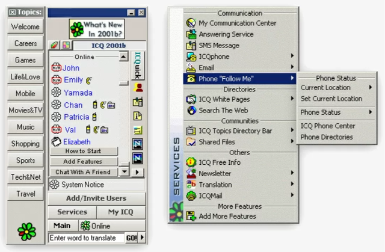Viewport: 385px width, 252px height.
Task: Click the mobile phone icon beside Patricia
Action: (94, 117)
